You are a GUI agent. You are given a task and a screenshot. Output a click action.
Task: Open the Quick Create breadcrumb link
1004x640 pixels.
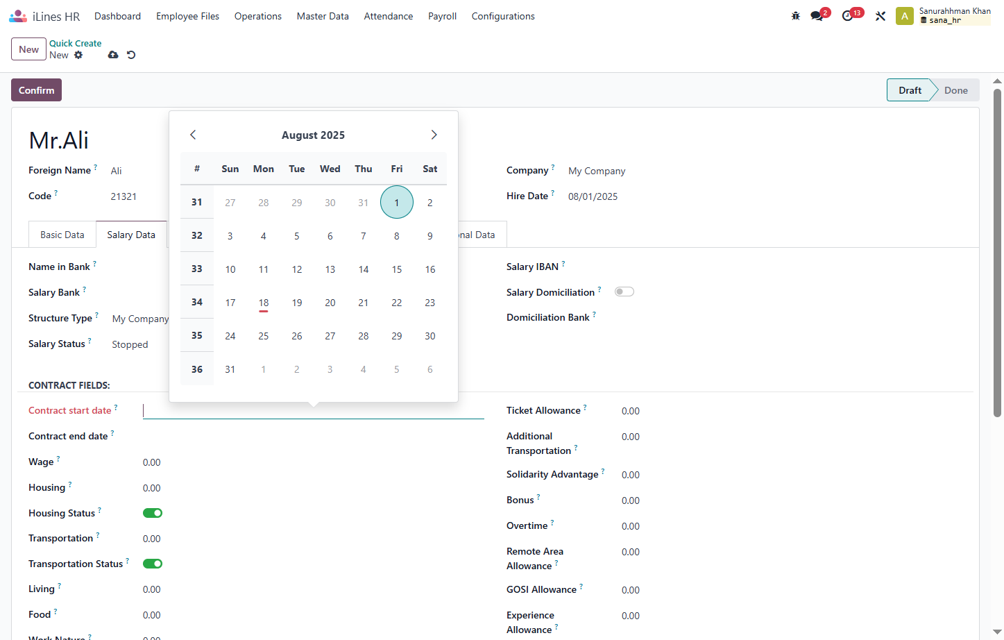pyautogui.click(x=75, y=43)
